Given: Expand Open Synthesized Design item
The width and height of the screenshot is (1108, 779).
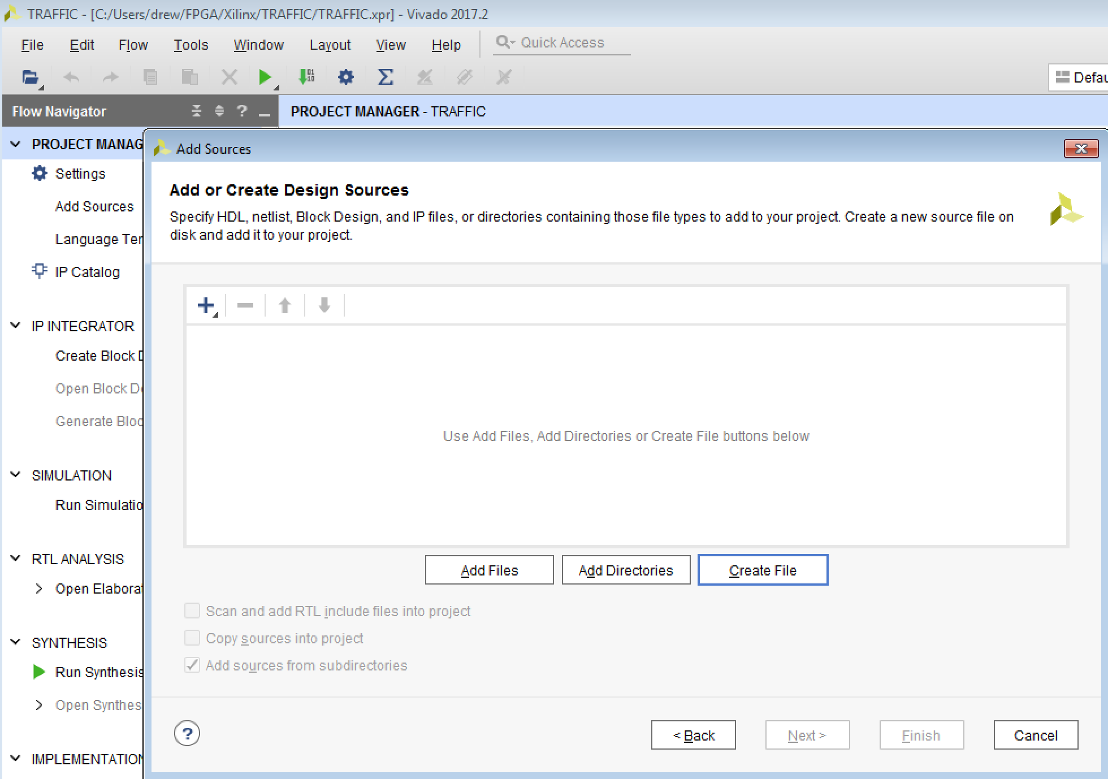Looking at the screenshot, I should 39,705.
